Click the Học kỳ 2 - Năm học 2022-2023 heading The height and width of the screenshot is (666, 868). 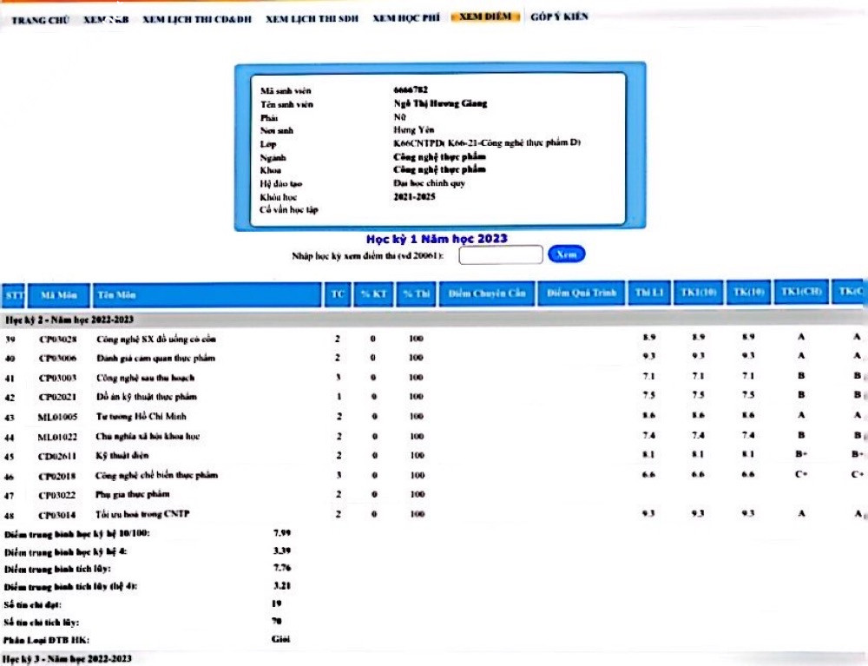(x=69, y=320)
